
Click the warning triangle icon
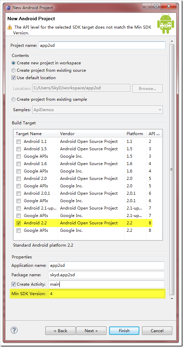[10, 27]
